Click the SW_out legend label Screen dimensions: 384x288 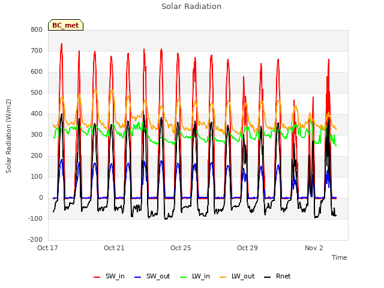pyautogui.click(x=158, y=276)
